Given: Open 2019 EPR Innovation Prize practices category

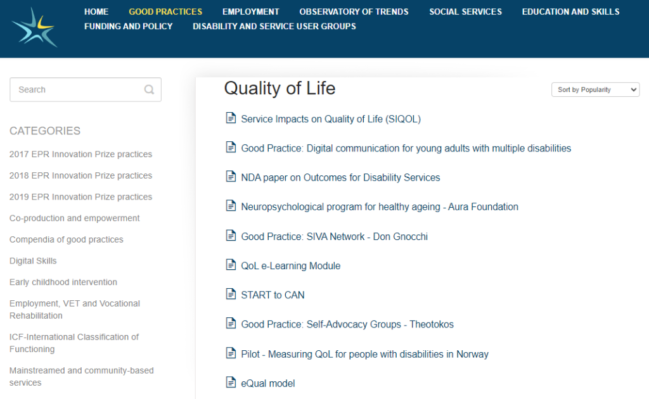Looking at the screenshot, I should tap(80, 197).
